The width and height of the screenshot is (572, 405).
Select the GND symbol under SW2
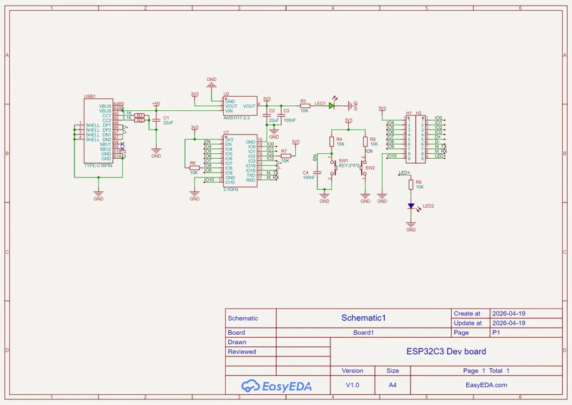[x=365, y=197]
